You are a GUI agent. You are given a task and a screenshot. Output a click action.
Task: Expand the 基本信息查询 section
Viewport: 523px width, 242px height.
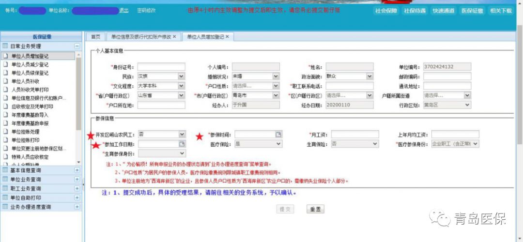(77, 170)
